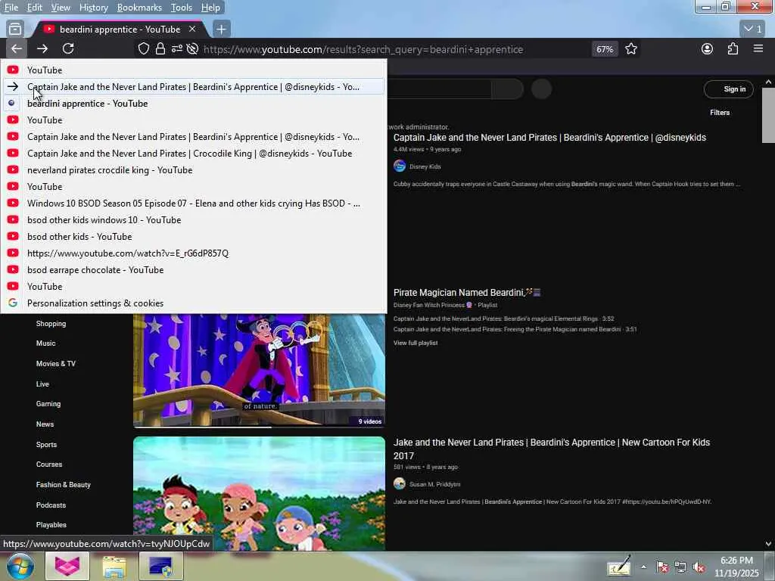This screenshot has width=775, height=581.
Task: Reload the current page
Action: [x=68, y=48]
